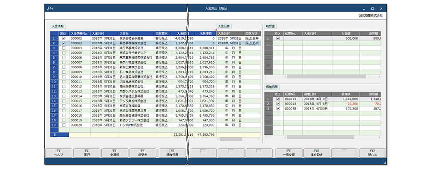Click right scroll arrow under 入金伝票 columns
433x170 pixels.
(x=259, y=139)
